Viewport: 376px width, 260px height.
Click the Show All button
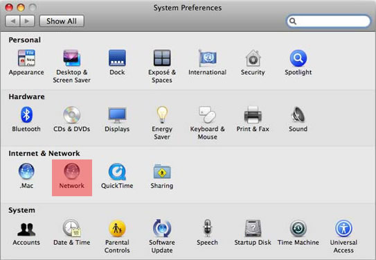click(x=62, y=21)
